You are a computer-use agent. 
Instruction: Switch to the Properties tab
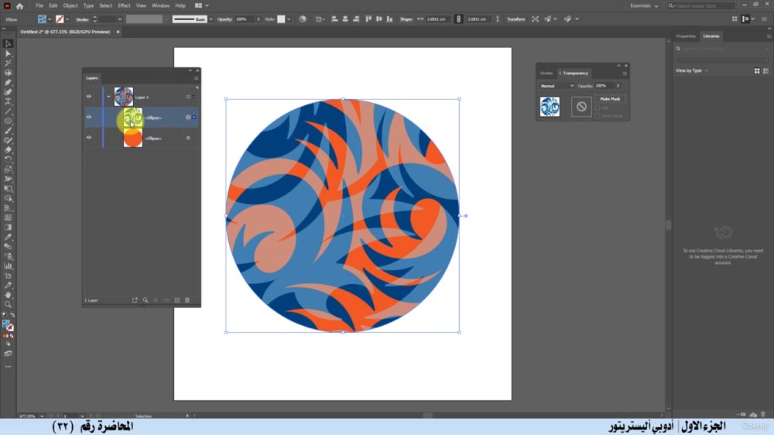tap(686, 36)
